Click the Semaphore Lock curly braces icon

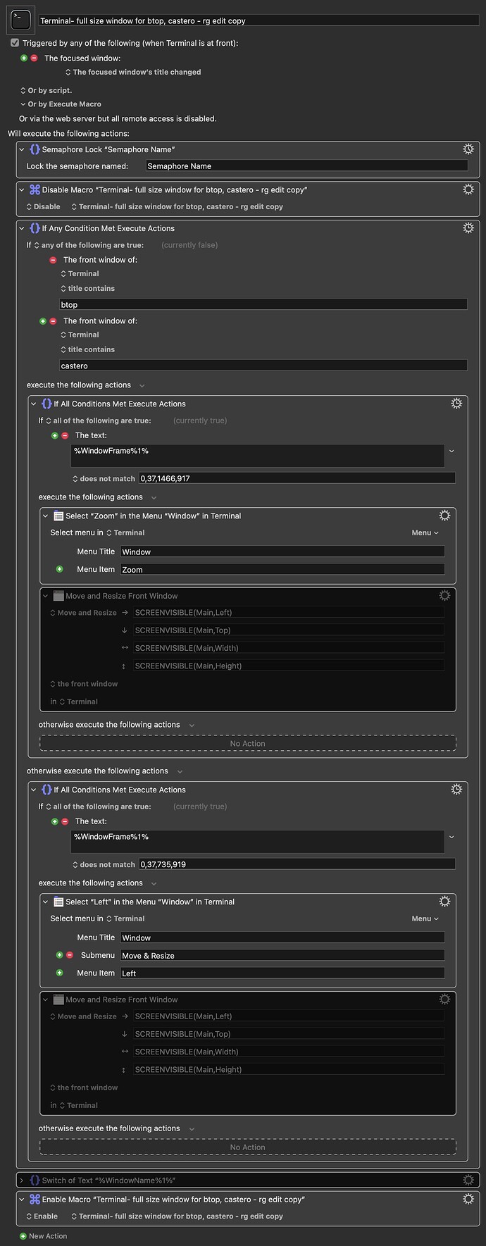click(35, 149)
